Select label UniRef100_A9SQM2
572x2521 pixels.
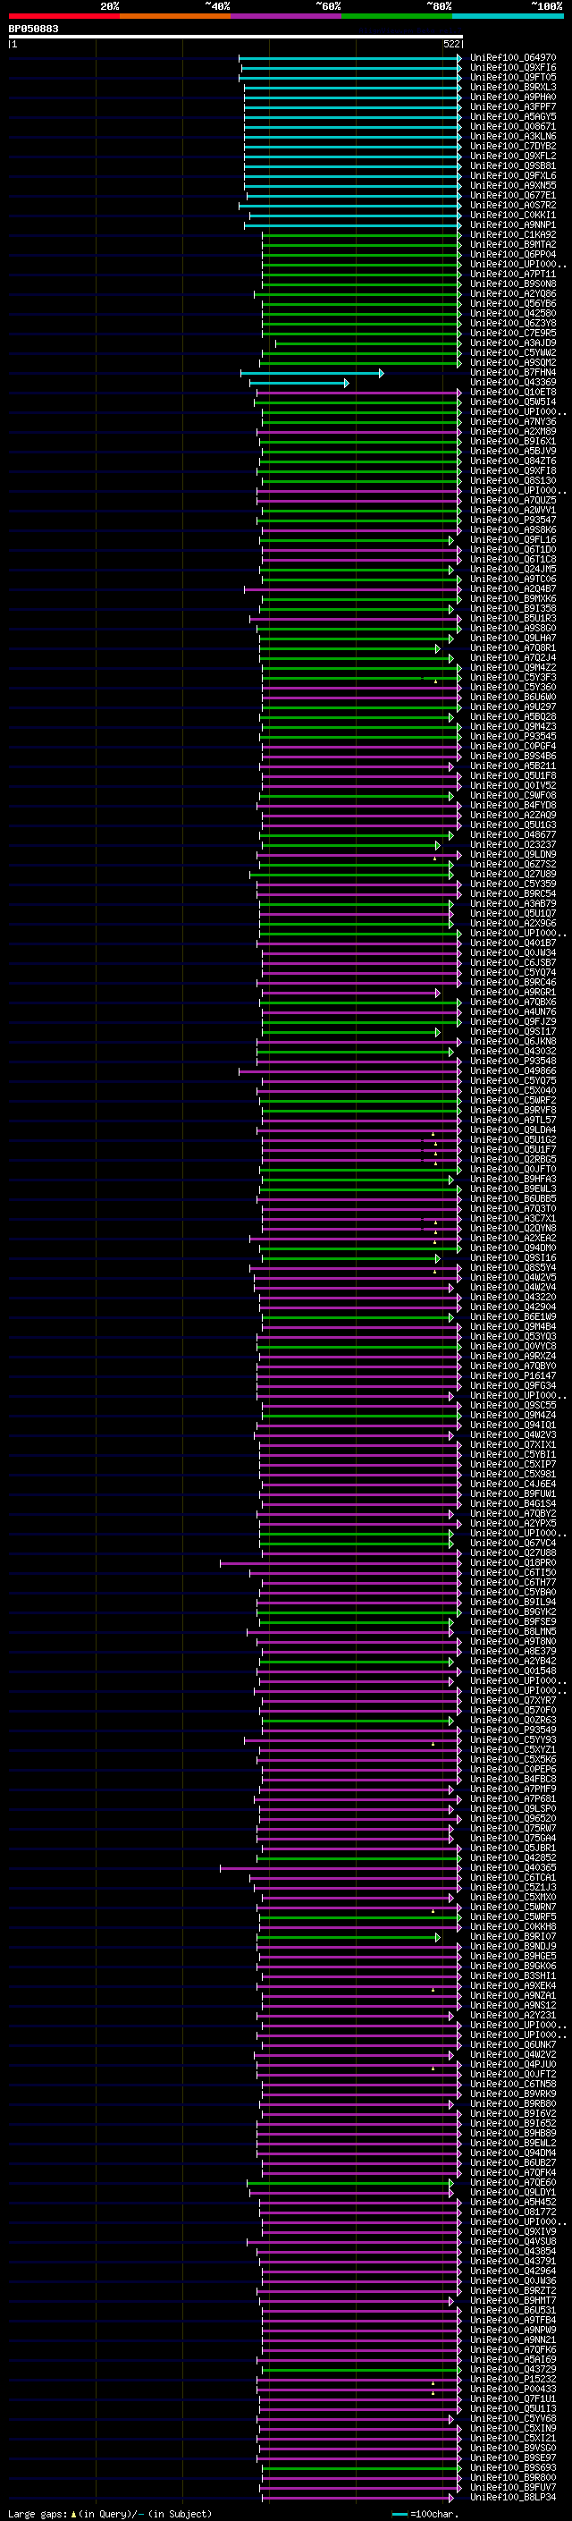point(513,362)
